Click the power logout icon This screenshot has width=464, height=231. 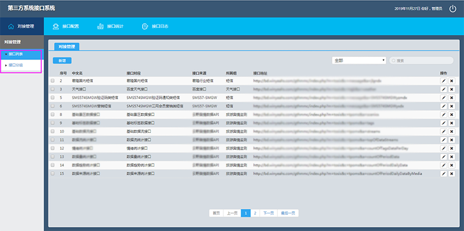tap(453, 9)
